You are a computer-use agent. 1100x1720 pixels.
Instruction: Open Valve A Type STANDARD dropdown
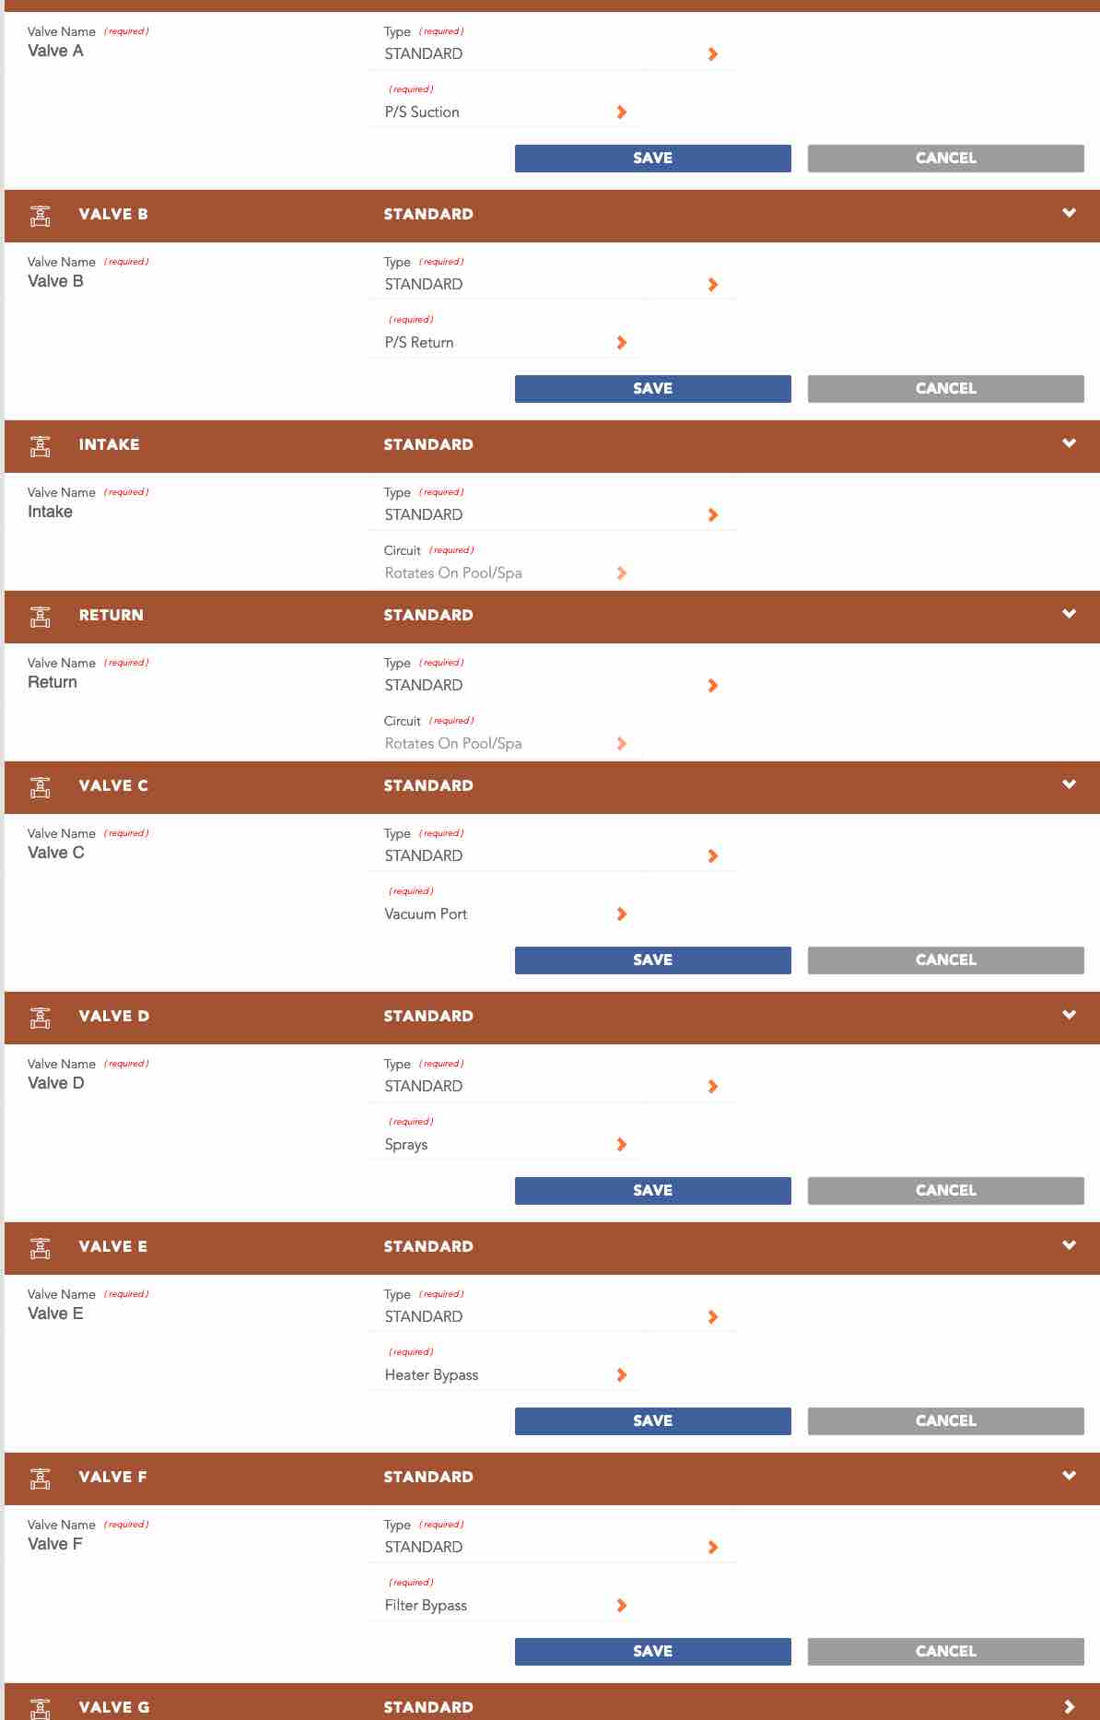click(552, 53)
